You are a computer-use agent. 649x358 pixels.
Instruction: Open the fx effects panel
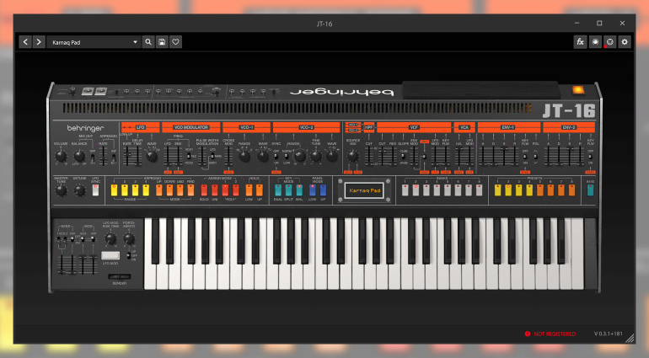pos(580,42)
